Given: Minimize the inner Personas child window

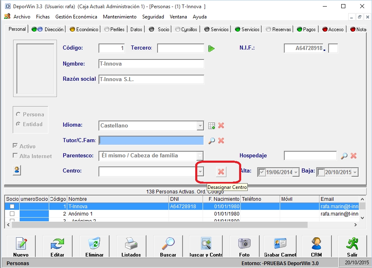Looking at the screenshot, I should 351,17.
